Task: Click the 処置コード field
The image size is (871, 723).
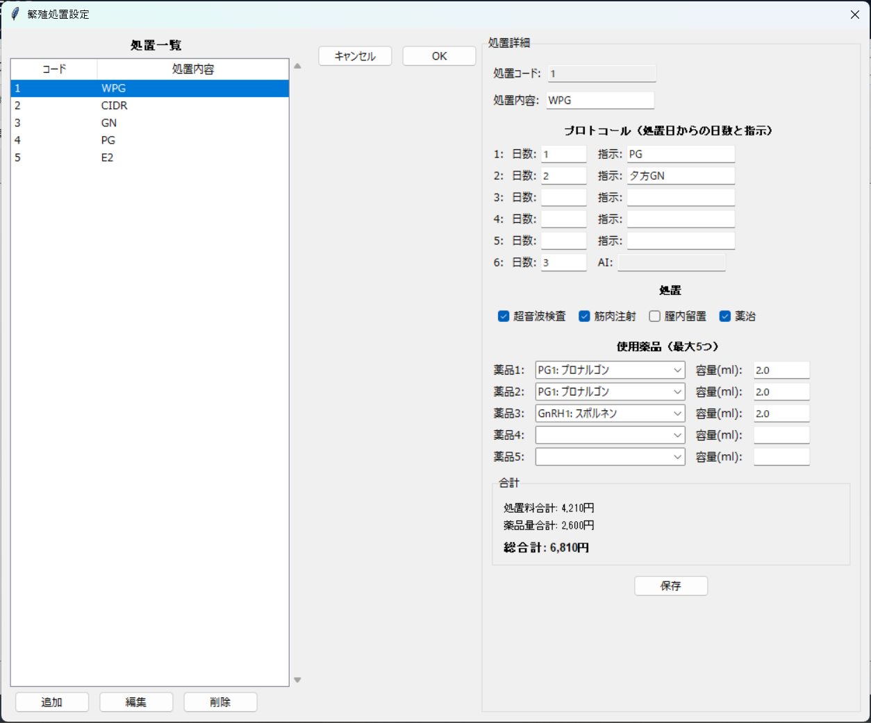Action: (602, 74)
